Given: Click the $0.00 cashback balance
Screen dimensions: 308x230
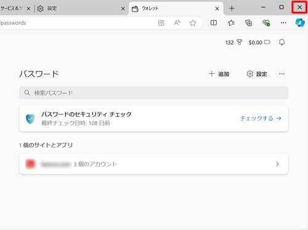Looking at the screenshot, I should point(259,42).
